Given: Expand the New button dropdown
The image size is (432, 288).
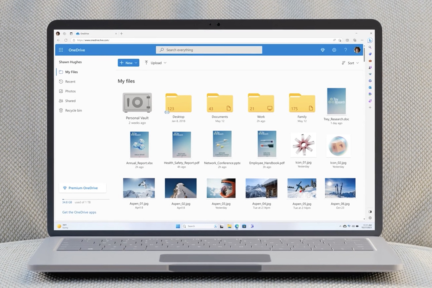Looking at the screenshot, I should click(136, 63).
